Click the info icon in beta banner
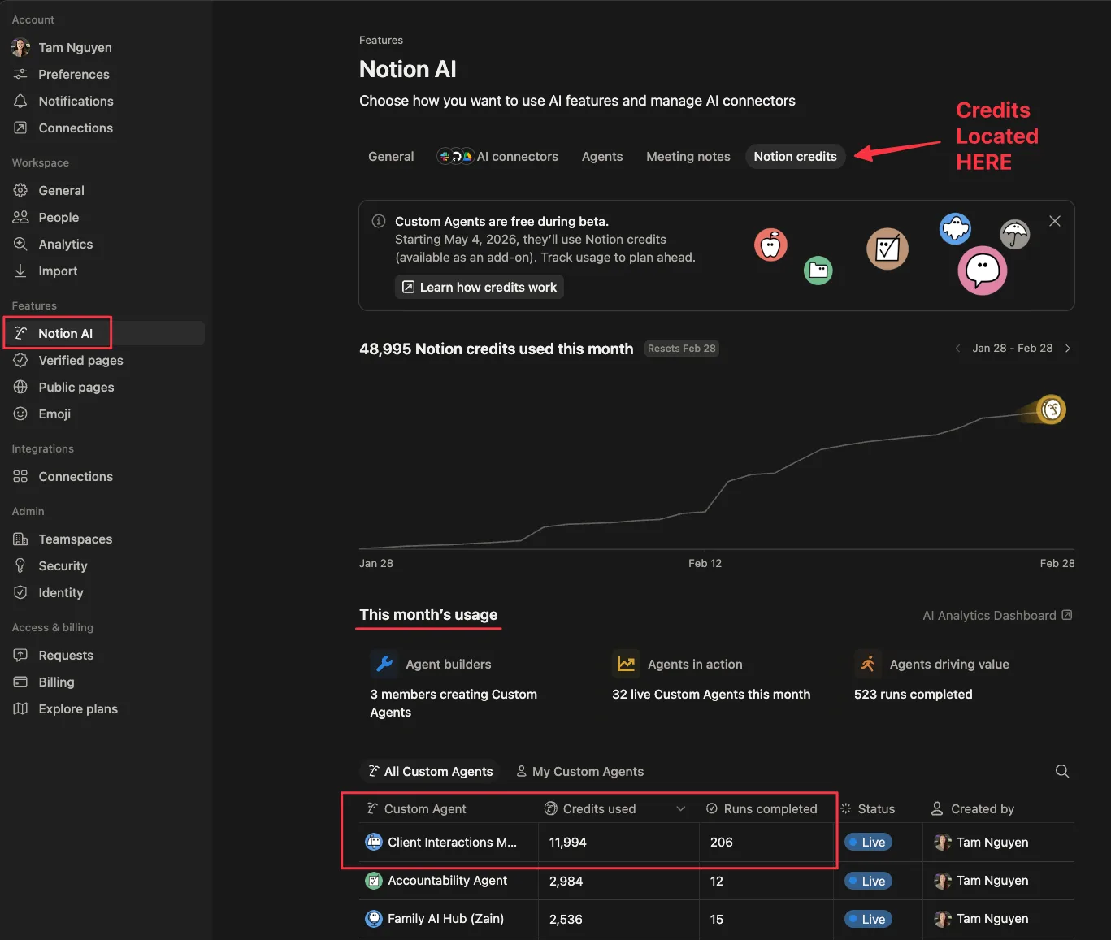This screenshot has width=1111, height=940. coord(379,221)
